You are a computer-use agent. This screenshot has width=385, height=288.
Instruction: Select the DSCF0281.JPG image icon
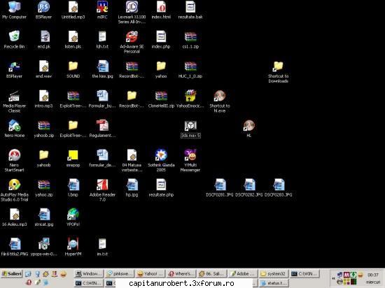(x=220, y=185)
